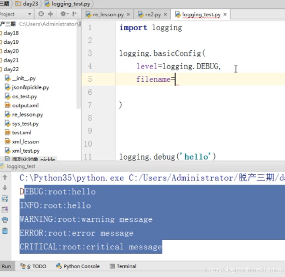Click logging_test.py in the breadcrumb bar
This screenshot has width=285, height=277.
click(67, 4)
